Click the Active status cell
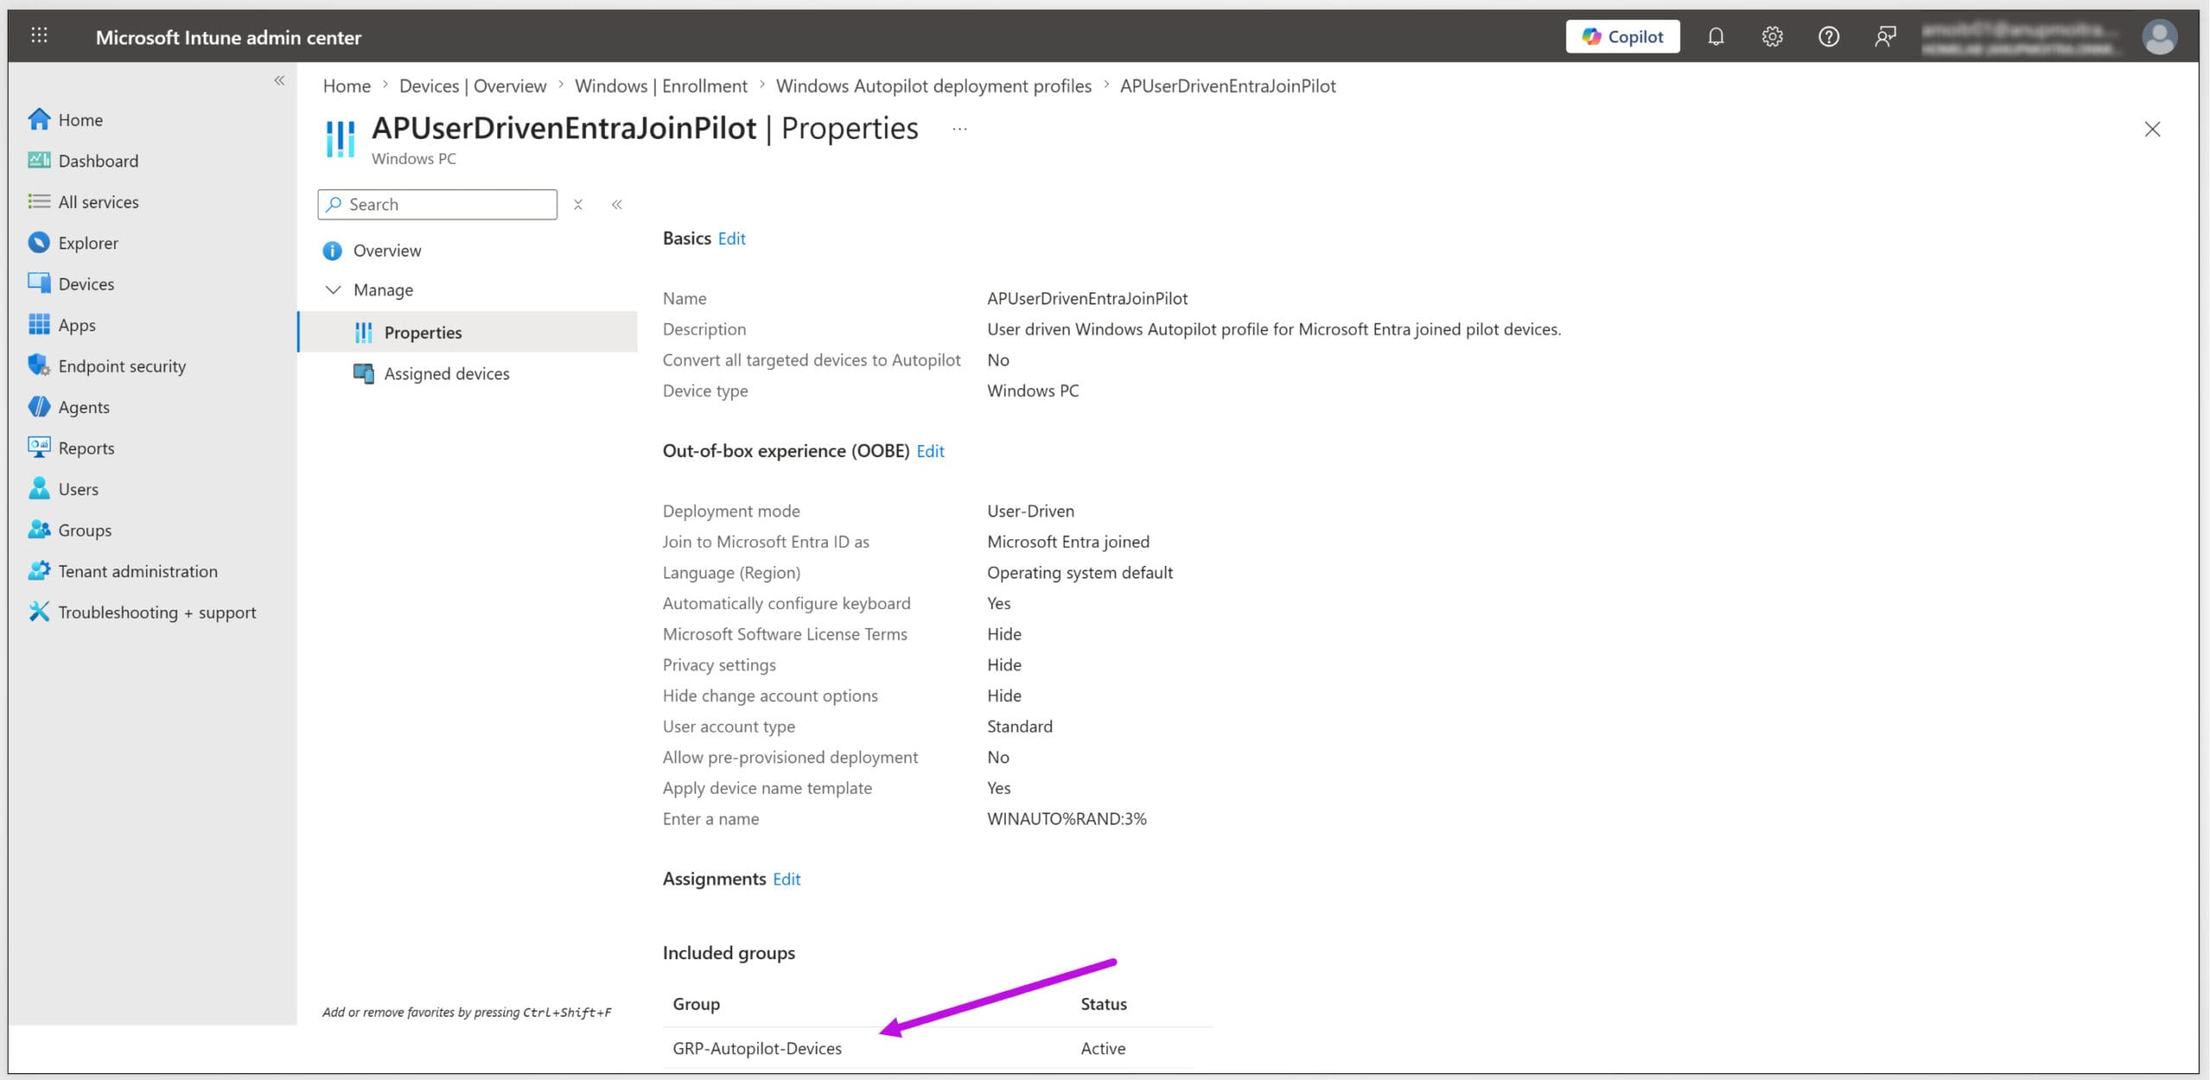This screenshot has height=1080, width=2210. tap(1102, 1048)
